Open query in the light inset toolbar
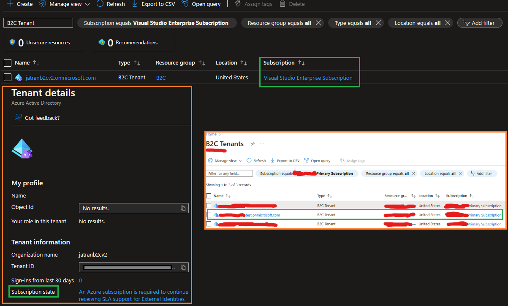Viewport: 508px width, 306px height. tap(317, 161)
